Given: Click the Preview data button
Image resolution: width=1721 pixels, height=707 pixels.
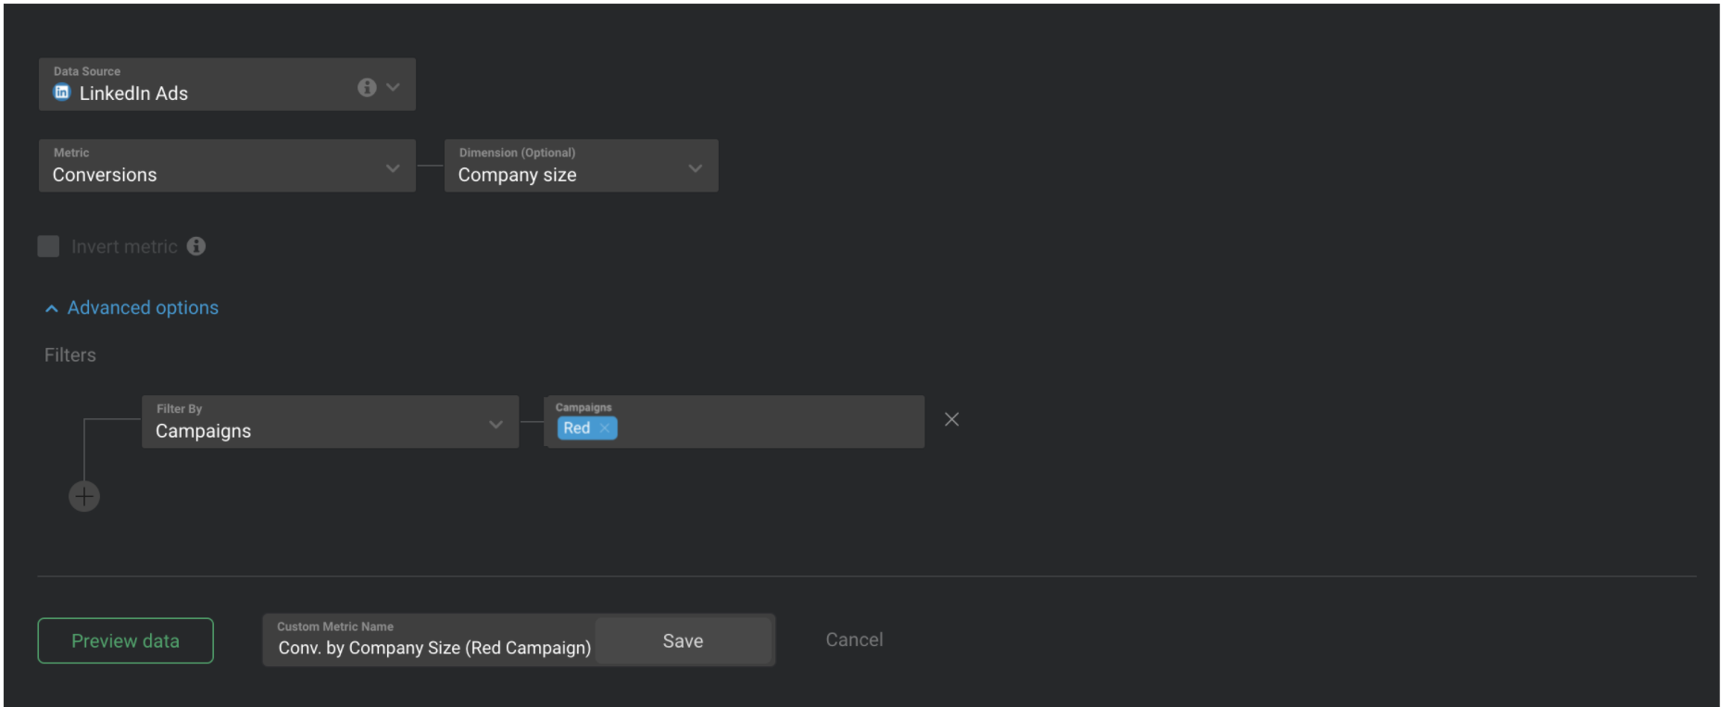Looking at the screenshot, I should click(125, 640).
